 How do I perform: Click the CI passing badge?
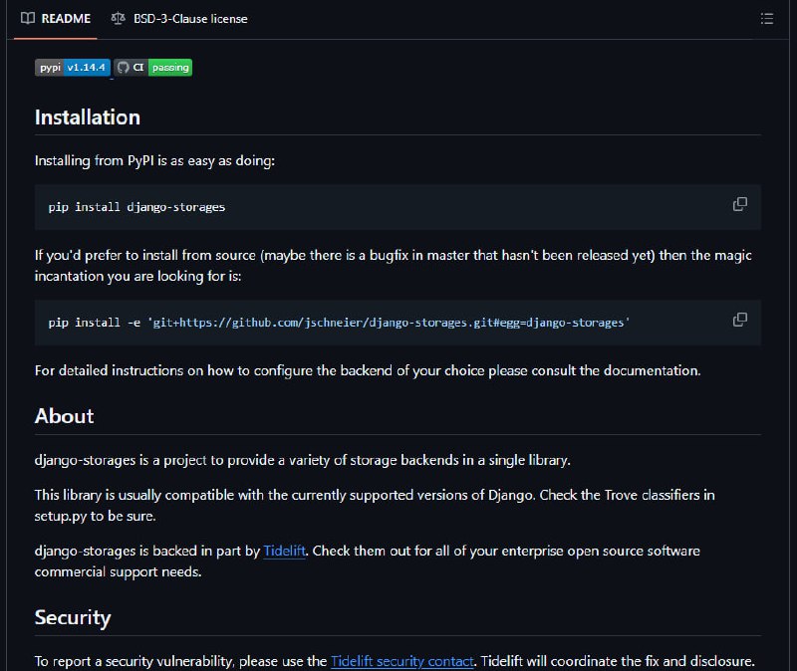click(153, 67)
